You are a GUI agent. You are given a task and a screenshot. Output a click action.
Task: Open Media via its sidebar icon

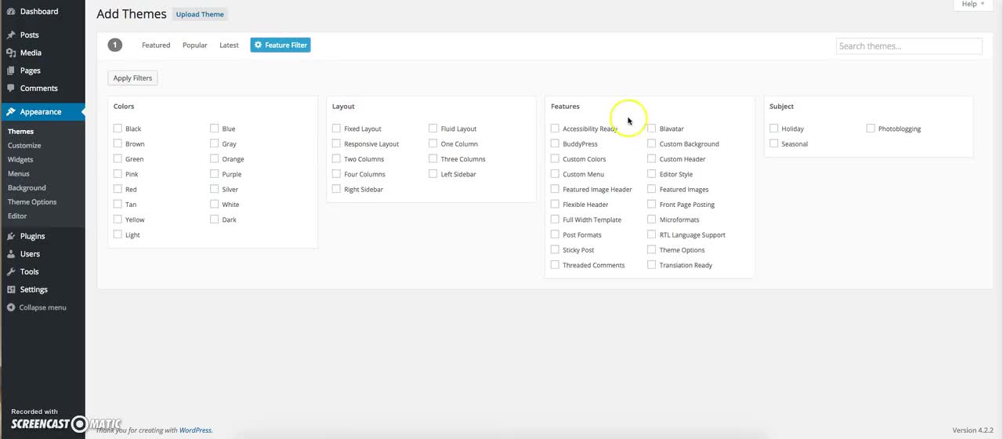tap(11, 53)
